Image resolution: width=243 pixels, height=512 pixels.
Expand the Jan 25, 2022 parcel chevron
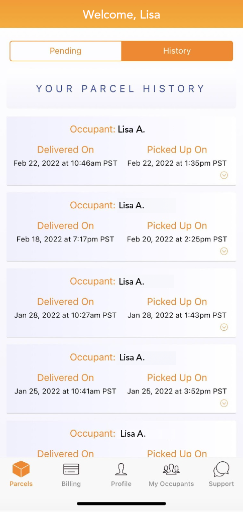224,403
